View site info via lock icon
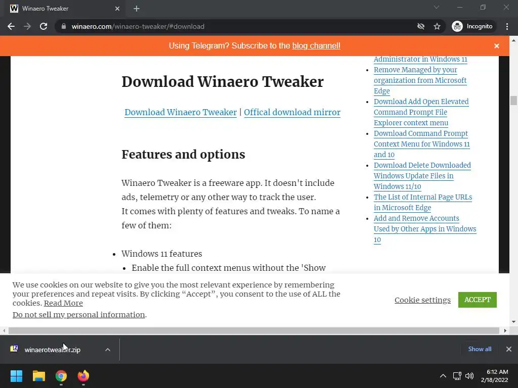The image size is (518, 388). [64, 26]
